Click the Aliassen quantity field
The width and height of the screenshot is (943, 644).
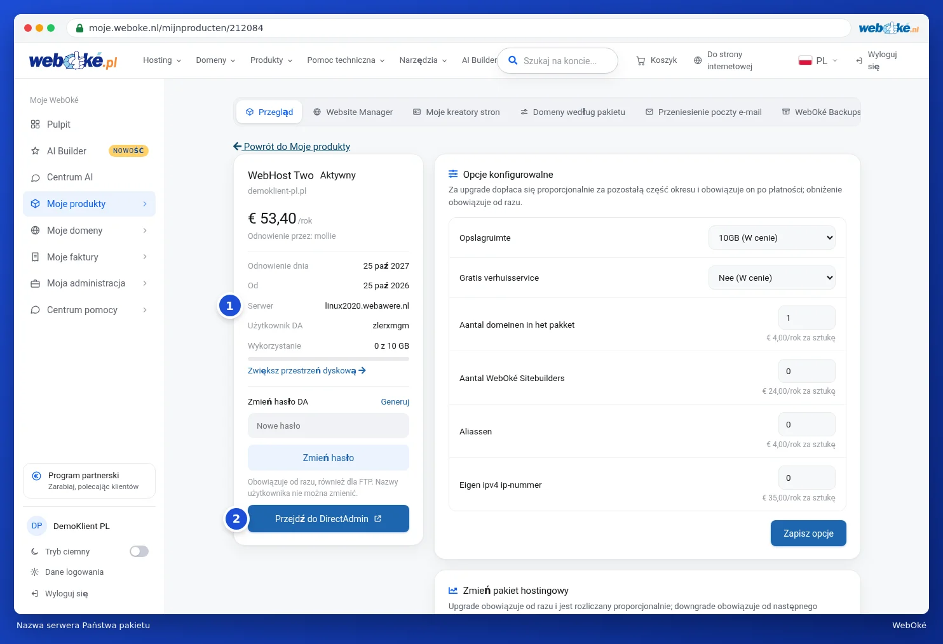coord(807,424)
